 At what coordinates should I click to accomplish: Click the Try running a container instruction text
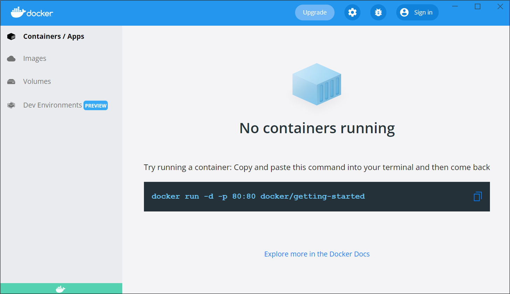click(317, 167)
